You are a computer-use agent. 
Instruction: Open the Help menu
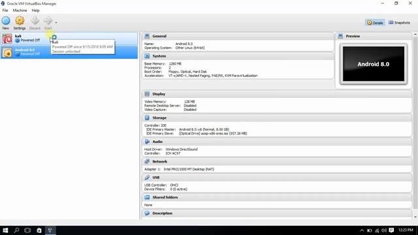(x=35, y=10)
